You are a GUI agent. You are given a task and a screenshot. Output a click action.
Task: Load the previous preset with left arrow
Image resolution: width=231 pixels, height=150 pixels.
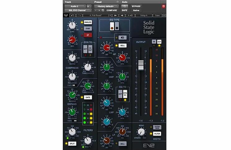(x=115, y=15)
